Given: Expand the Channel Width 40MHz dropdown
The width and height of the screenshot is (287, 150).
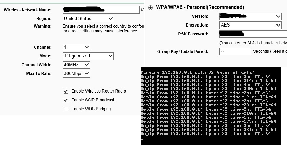Looking at the screenshot, I should coord(76,65).
